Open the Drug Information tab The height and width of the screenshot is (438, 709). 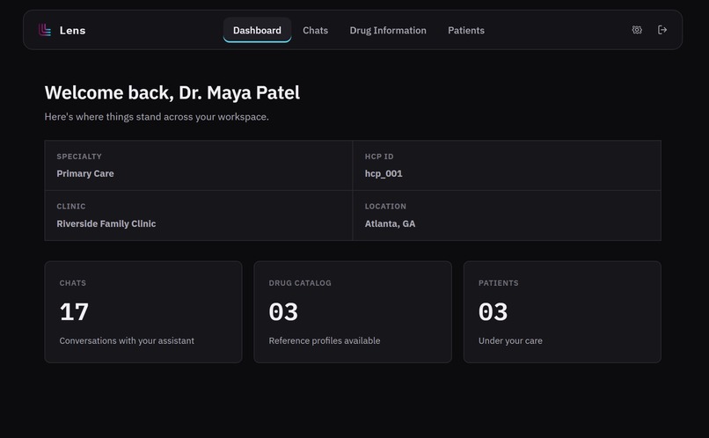pyautogui.click(x=388, y=30)
